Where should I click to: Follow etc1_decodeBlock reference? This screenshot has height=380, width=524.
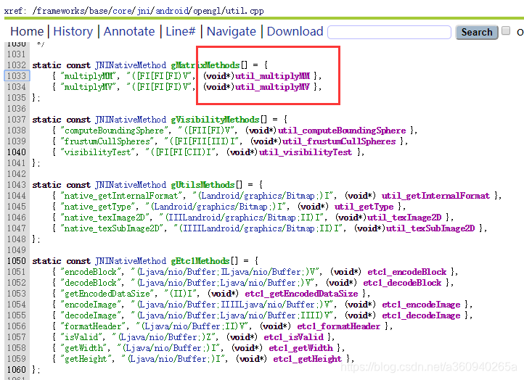(x=402, y=283)
